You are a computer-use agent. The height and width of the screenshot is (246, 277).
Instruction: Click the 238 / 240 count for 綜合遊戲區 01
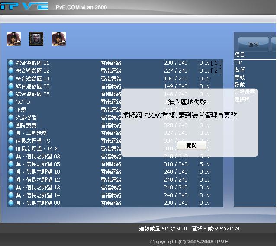pos(176,63)
